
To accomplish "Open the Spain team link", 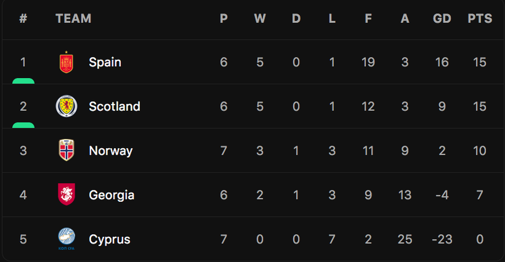I will (105, 62).
